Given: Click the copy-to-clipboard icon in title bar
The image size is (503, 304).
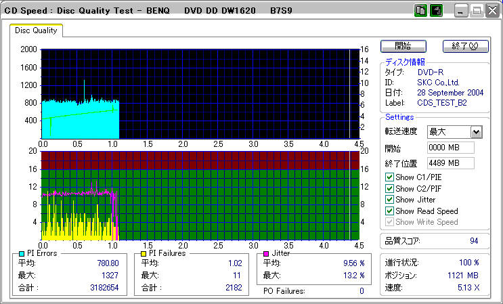Looking at the screenshot, I should [420, 11].
